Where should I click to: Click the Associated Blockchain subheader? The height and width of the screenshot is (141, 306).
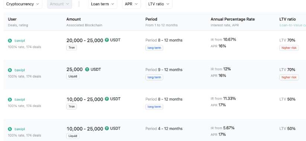click(x=84, y=25)
